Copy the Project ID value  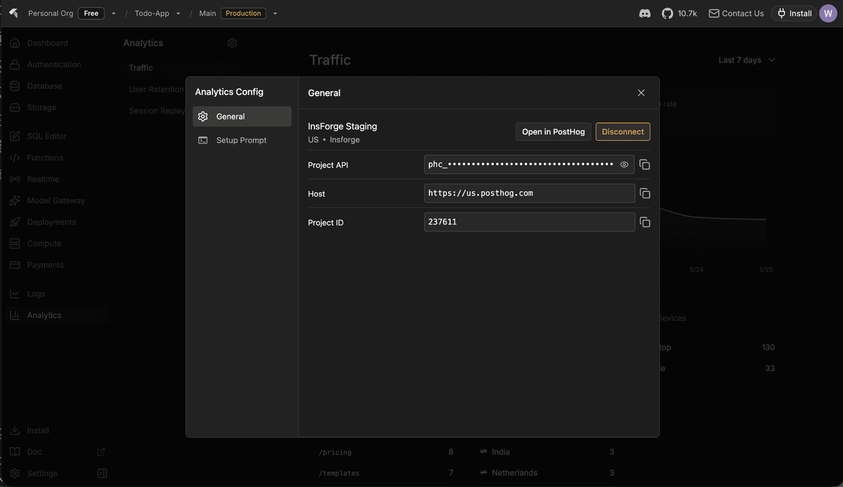coord(645,222)
